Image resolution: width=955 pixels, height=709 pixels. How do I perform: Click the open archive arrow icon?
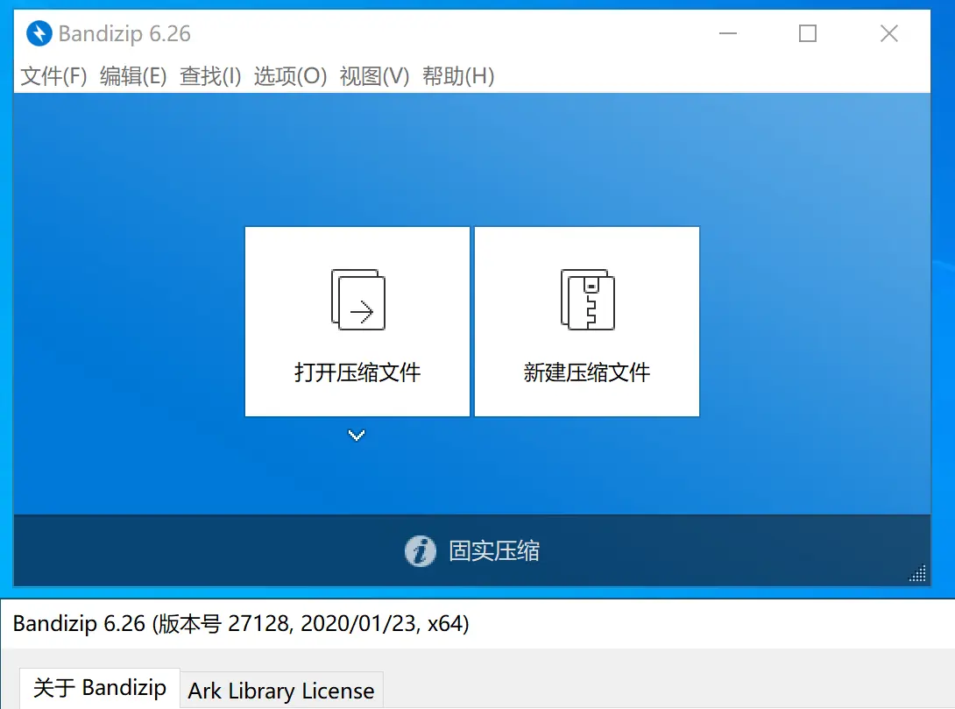tap(357, 300)
